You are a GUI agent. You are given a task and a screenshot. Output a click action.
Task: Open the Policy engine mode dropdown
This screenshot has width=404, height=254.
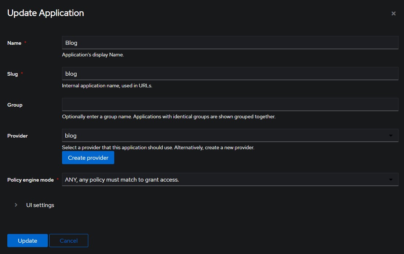pyautogui.click(x=230, y=179)
